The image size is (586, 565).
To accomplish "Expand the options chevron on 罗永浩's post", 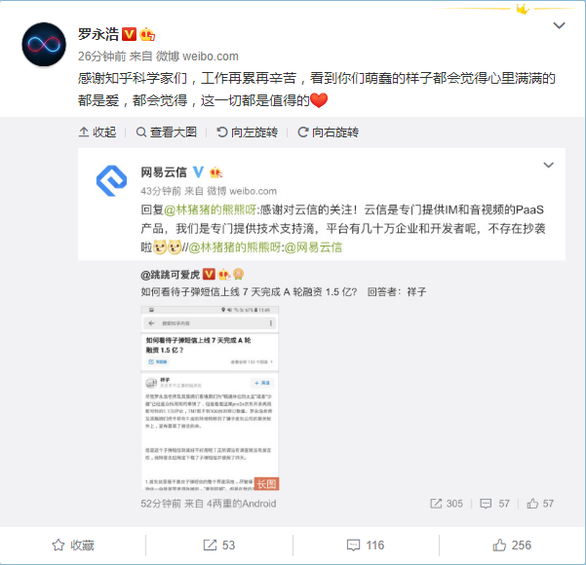I will [559, 25].
